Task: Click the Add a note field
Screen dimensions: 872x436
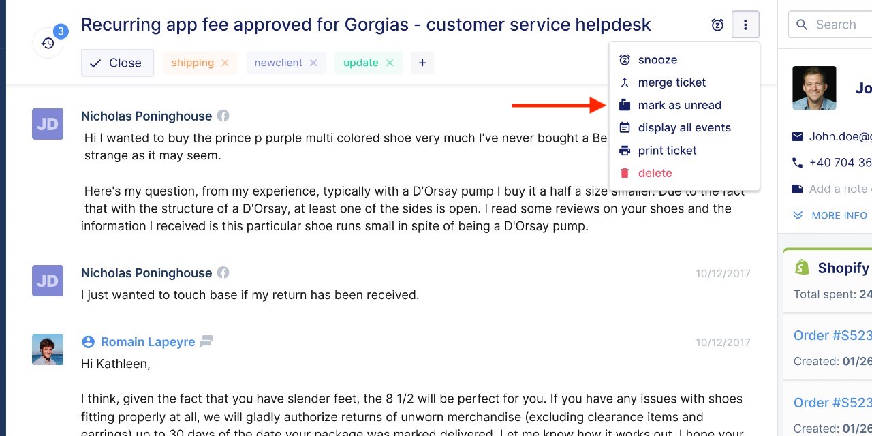Action: coord(839,189)
